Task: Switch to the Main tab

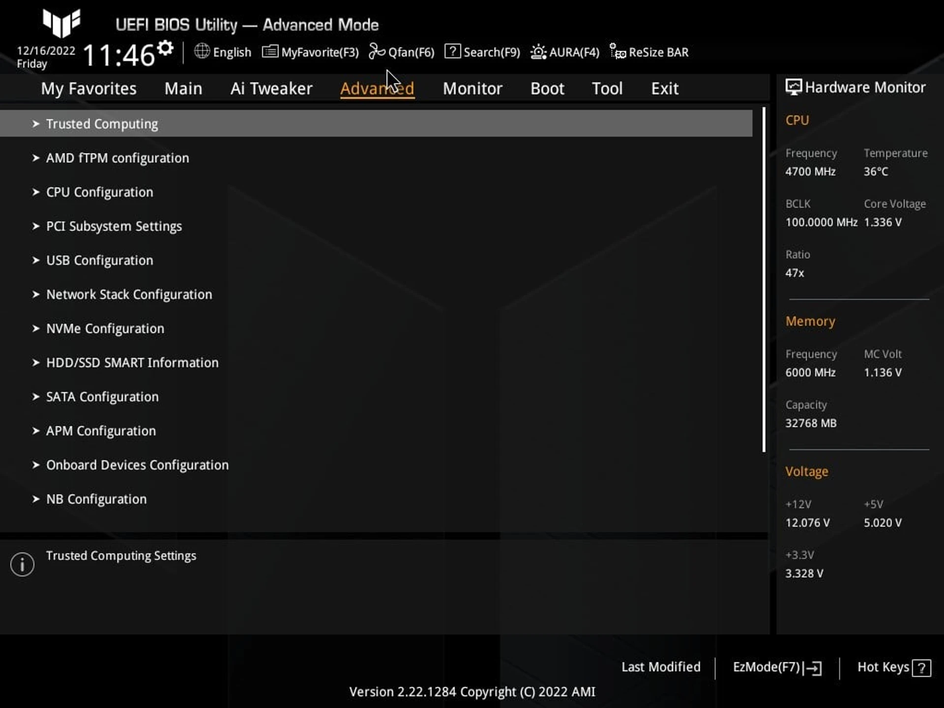Action: tap(183, 88)
